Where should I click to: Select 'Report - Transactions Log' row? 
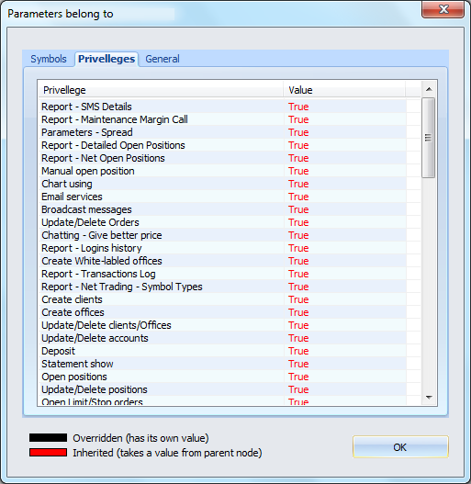pos(222,274)
